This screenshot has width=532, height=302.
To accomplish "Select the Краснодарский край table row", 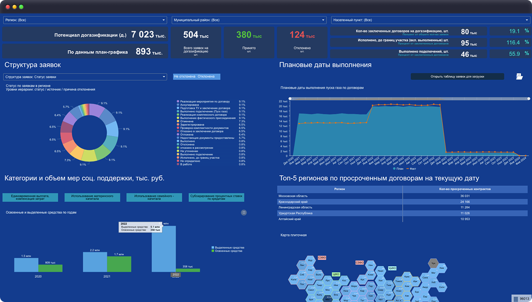I will click(x=403, y=202).
